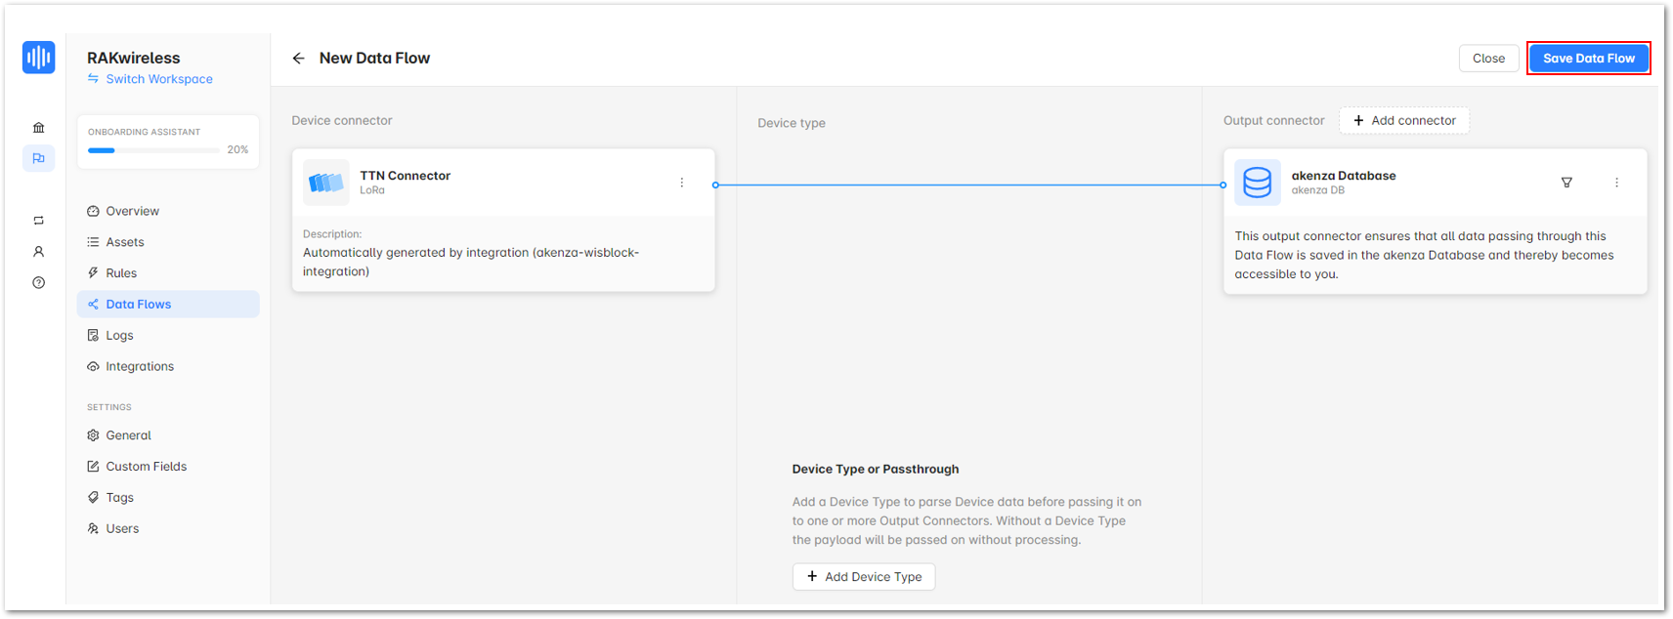This screenshot has width=1673, height=619.
Task: Click the akenza Database input node dot
Action: click(1223, 185)
